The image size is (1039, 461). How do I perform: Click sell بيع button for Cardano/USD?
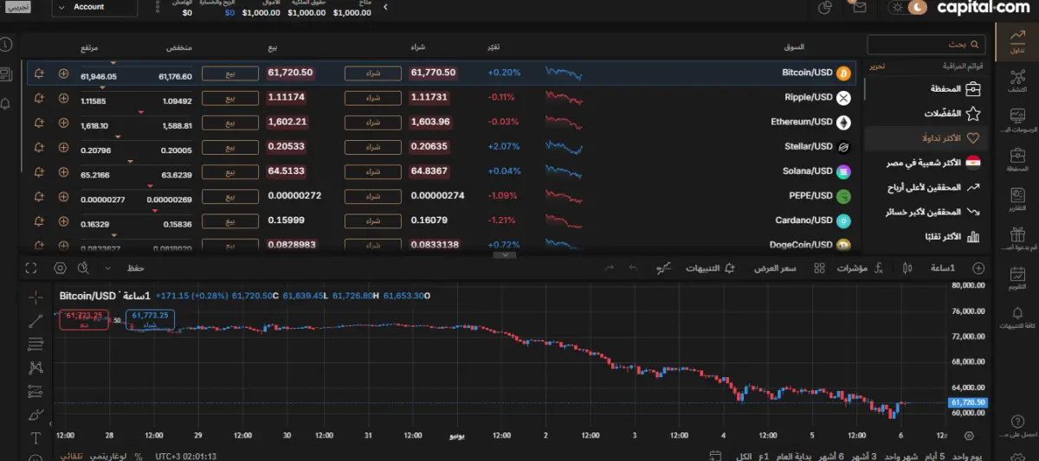(x=230, y=221)
